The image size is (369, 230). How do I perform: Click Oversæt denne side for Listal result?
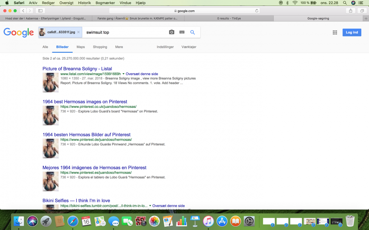coord(142,74)
